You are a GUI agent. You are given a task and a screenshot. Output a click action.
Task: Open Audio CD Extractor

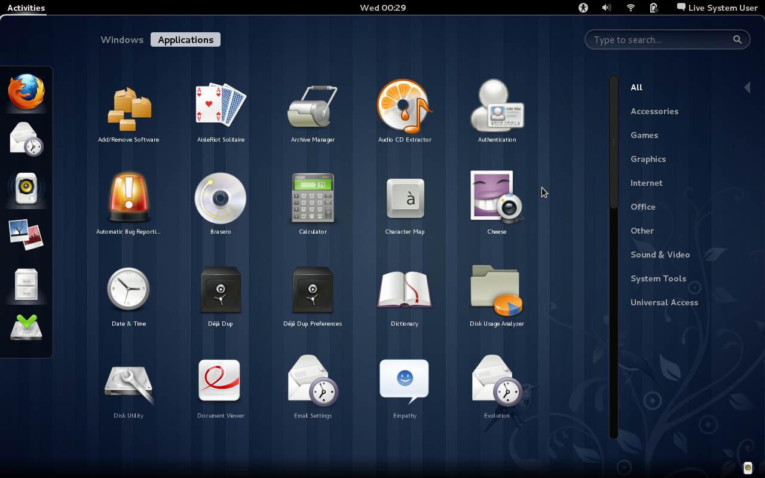(x=404, y=108)
